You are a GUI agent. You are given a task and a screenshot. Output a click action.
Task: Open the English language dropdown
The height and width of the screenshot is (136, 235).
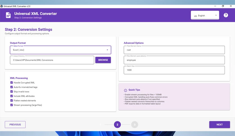coord(205,15)
